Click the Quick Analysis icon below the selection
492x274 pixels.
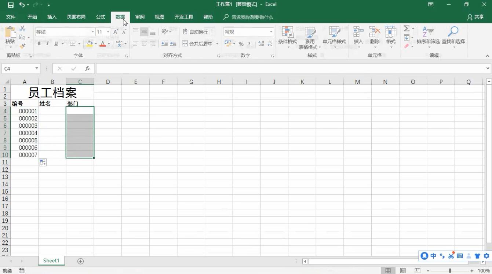(43, 162)
